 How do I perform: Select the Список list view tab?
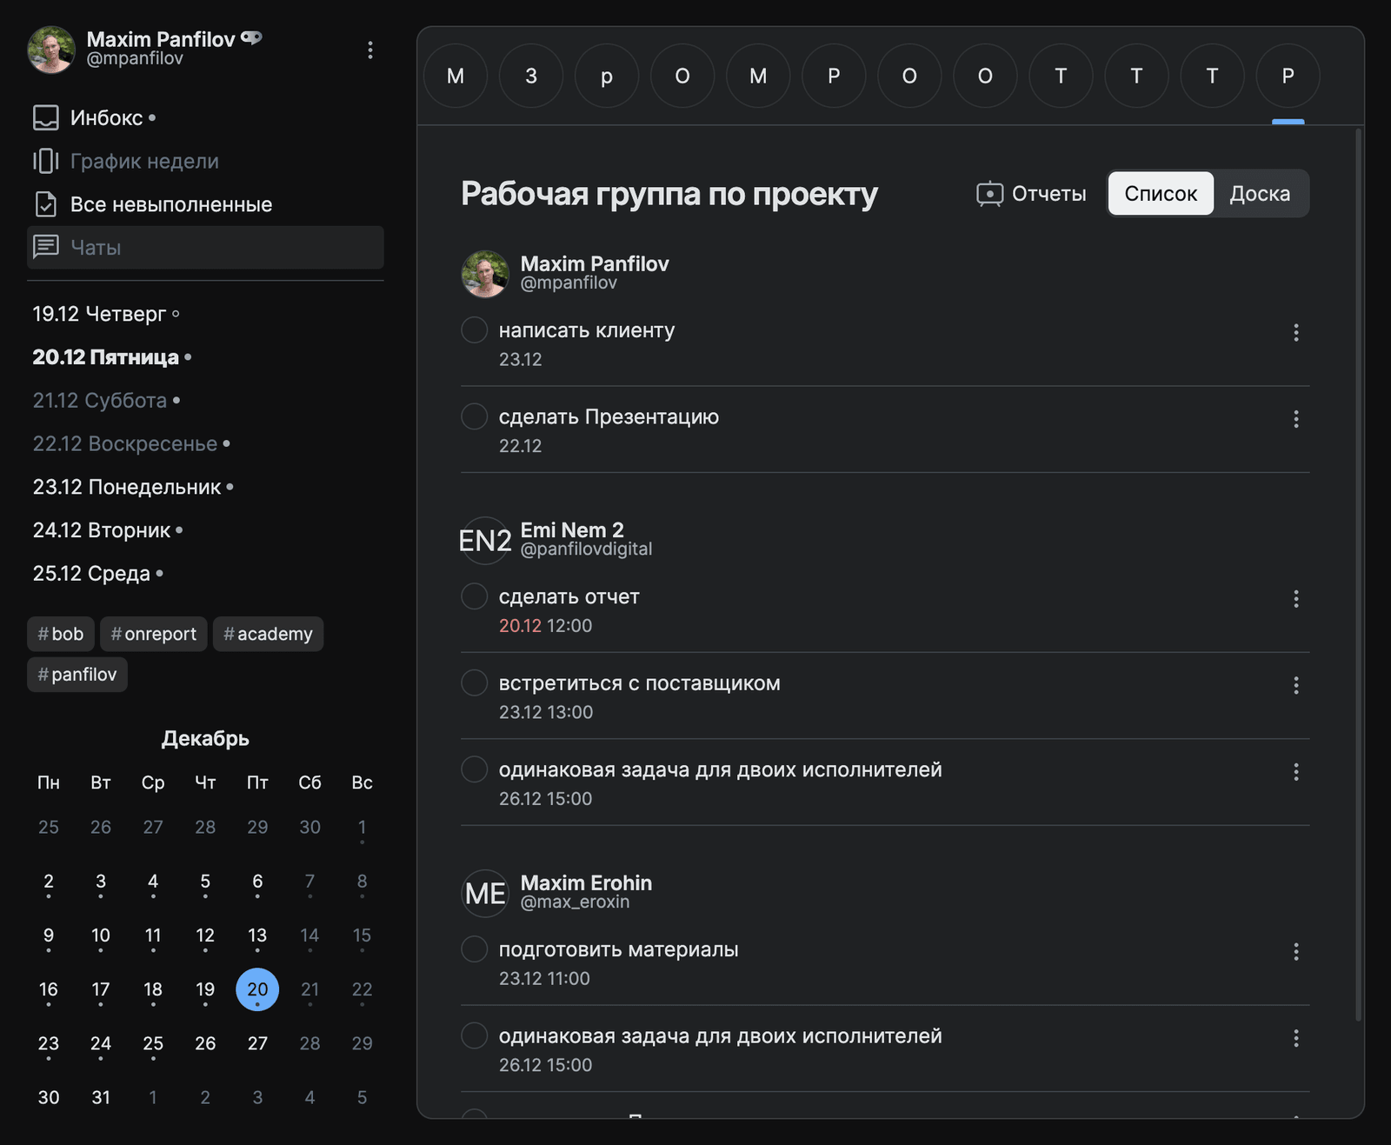click(x=1160, y=194)
